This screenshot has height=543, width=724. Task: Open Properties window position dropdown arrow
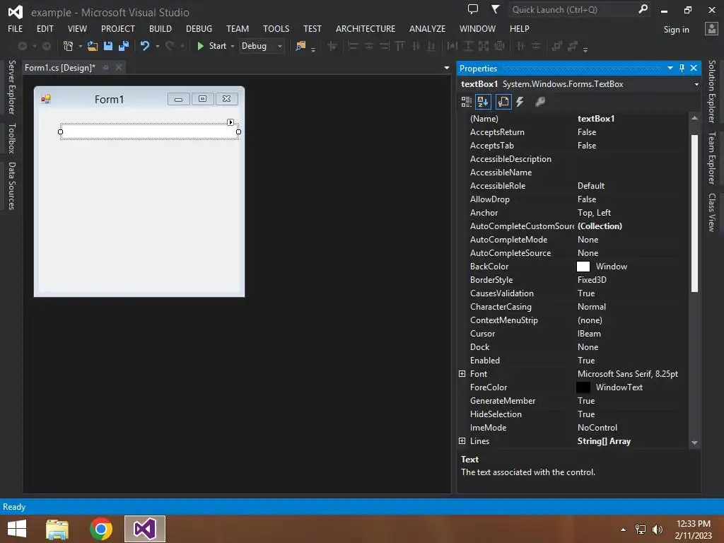(x=670, y=68)
